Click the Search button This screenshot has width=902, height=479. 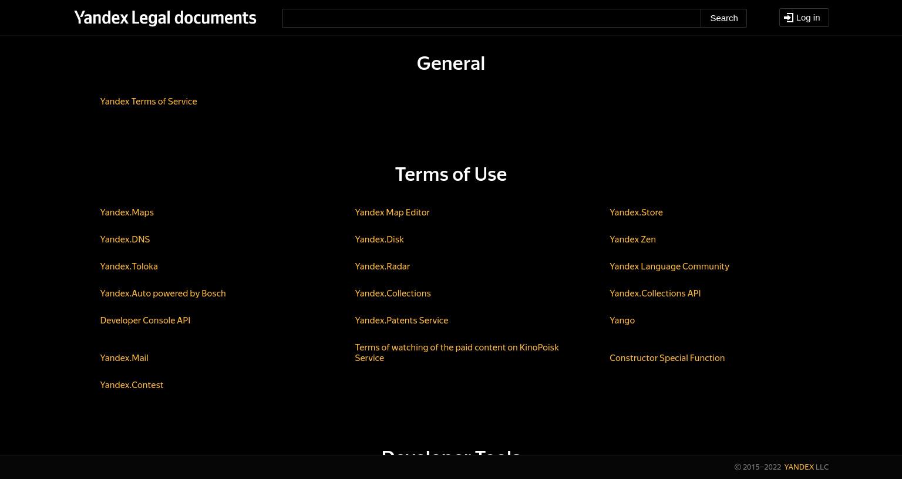click(x=723, y=18)
